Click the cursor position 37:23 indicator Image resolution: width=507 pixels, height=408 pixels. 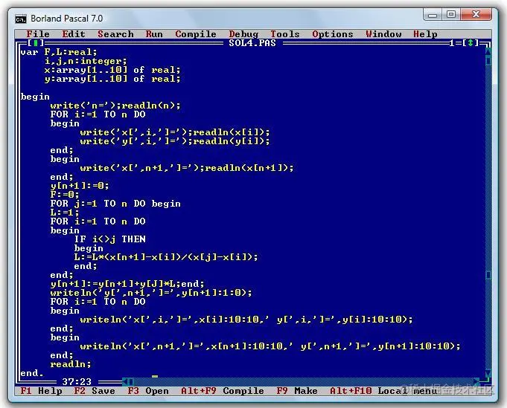coord(77,382)
